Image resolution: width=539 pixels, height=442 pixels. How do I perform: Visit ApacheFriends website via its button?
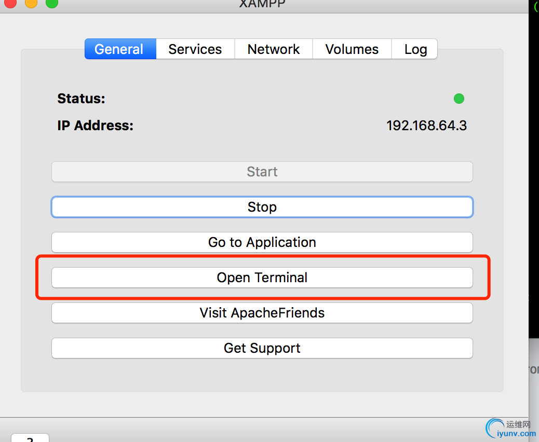tap(262, 313)
